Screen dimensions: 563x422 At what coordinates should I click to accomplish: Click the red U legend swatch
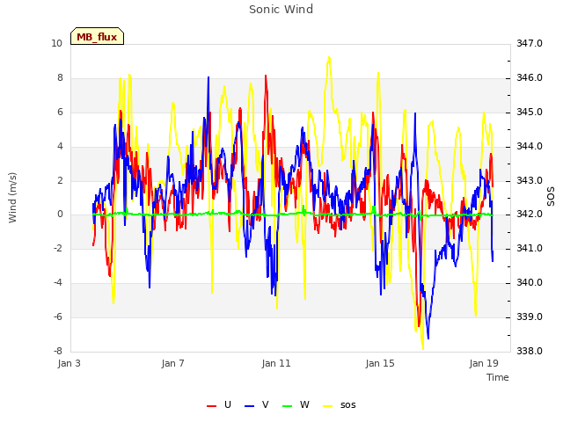click(x=211, y=406)
